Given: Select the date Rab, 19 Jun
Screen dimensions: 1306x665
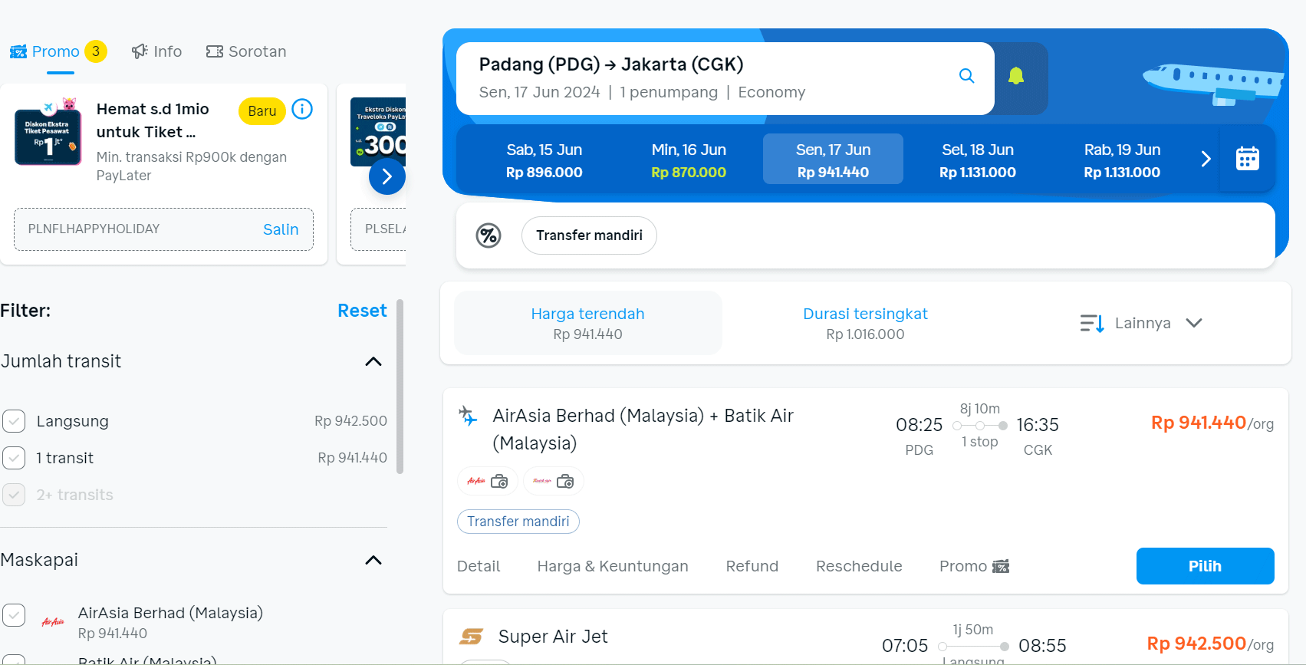Looking at the screenshot, I should (1122, 160).
